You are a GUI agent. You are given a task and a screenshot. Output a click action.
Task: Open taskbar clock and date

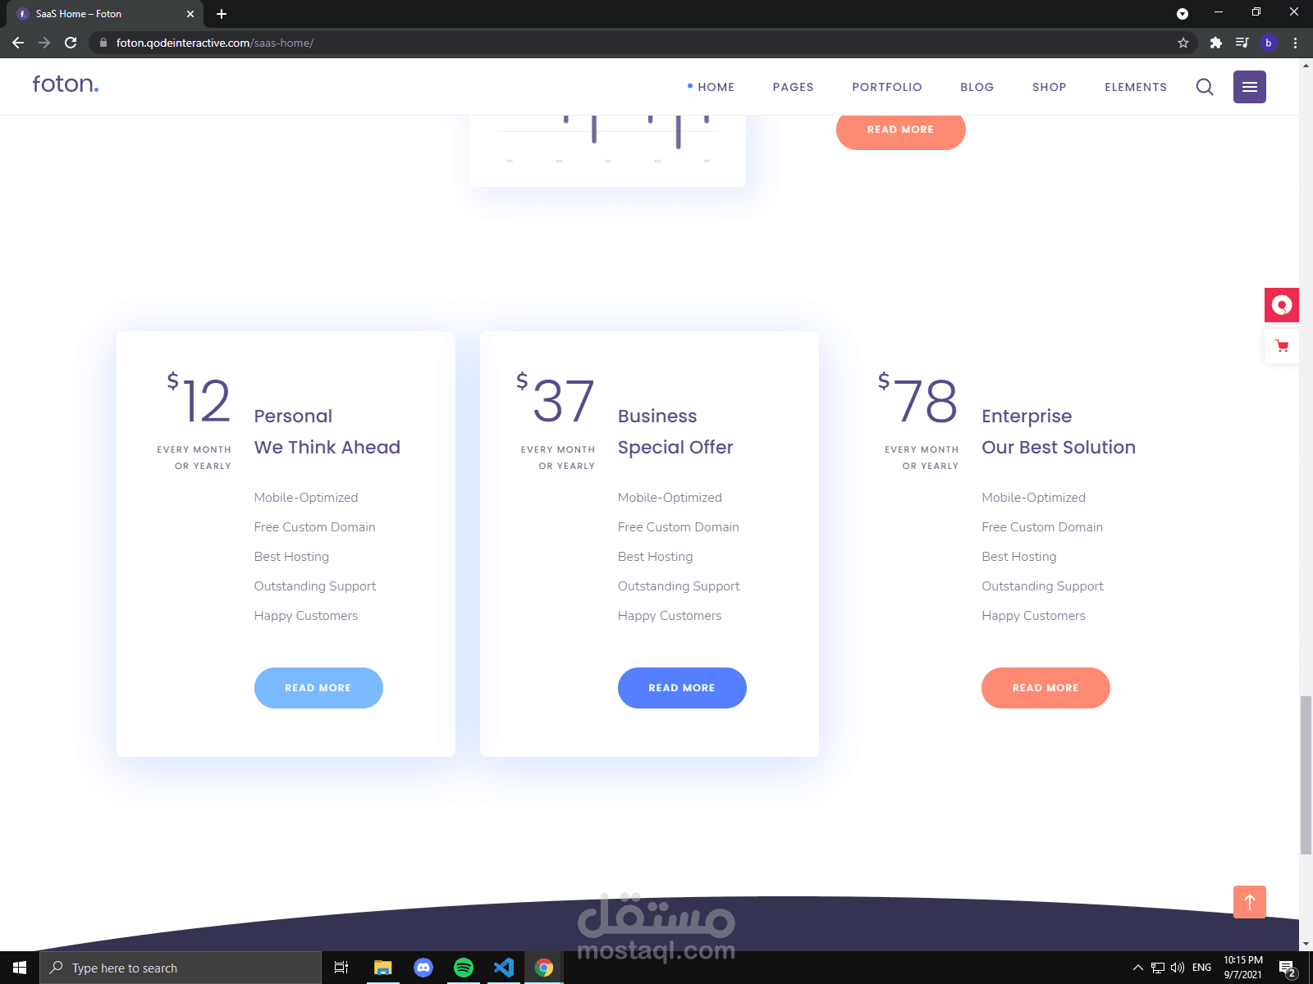1243,968
